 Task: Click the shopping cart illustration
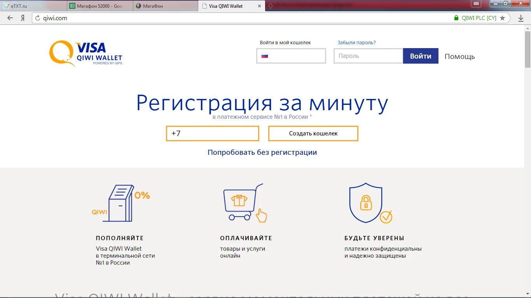pyautogui.click(x=245, y=203)
